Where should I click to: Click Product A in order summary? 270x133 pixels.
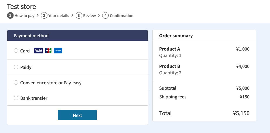[x=170, y=49]
